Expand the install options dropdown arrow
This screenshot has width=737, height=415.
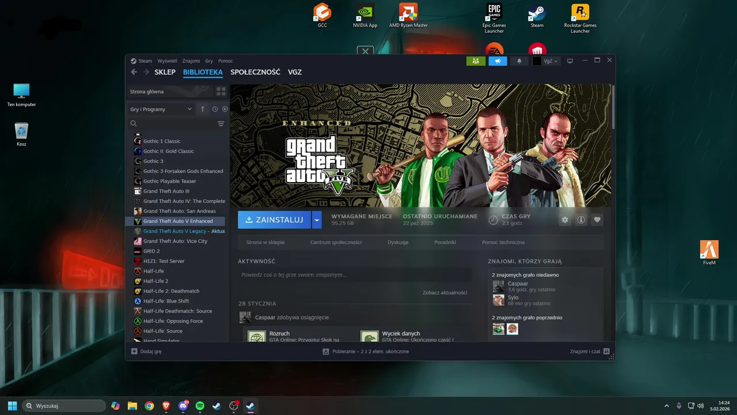click(x=317, y=220)
